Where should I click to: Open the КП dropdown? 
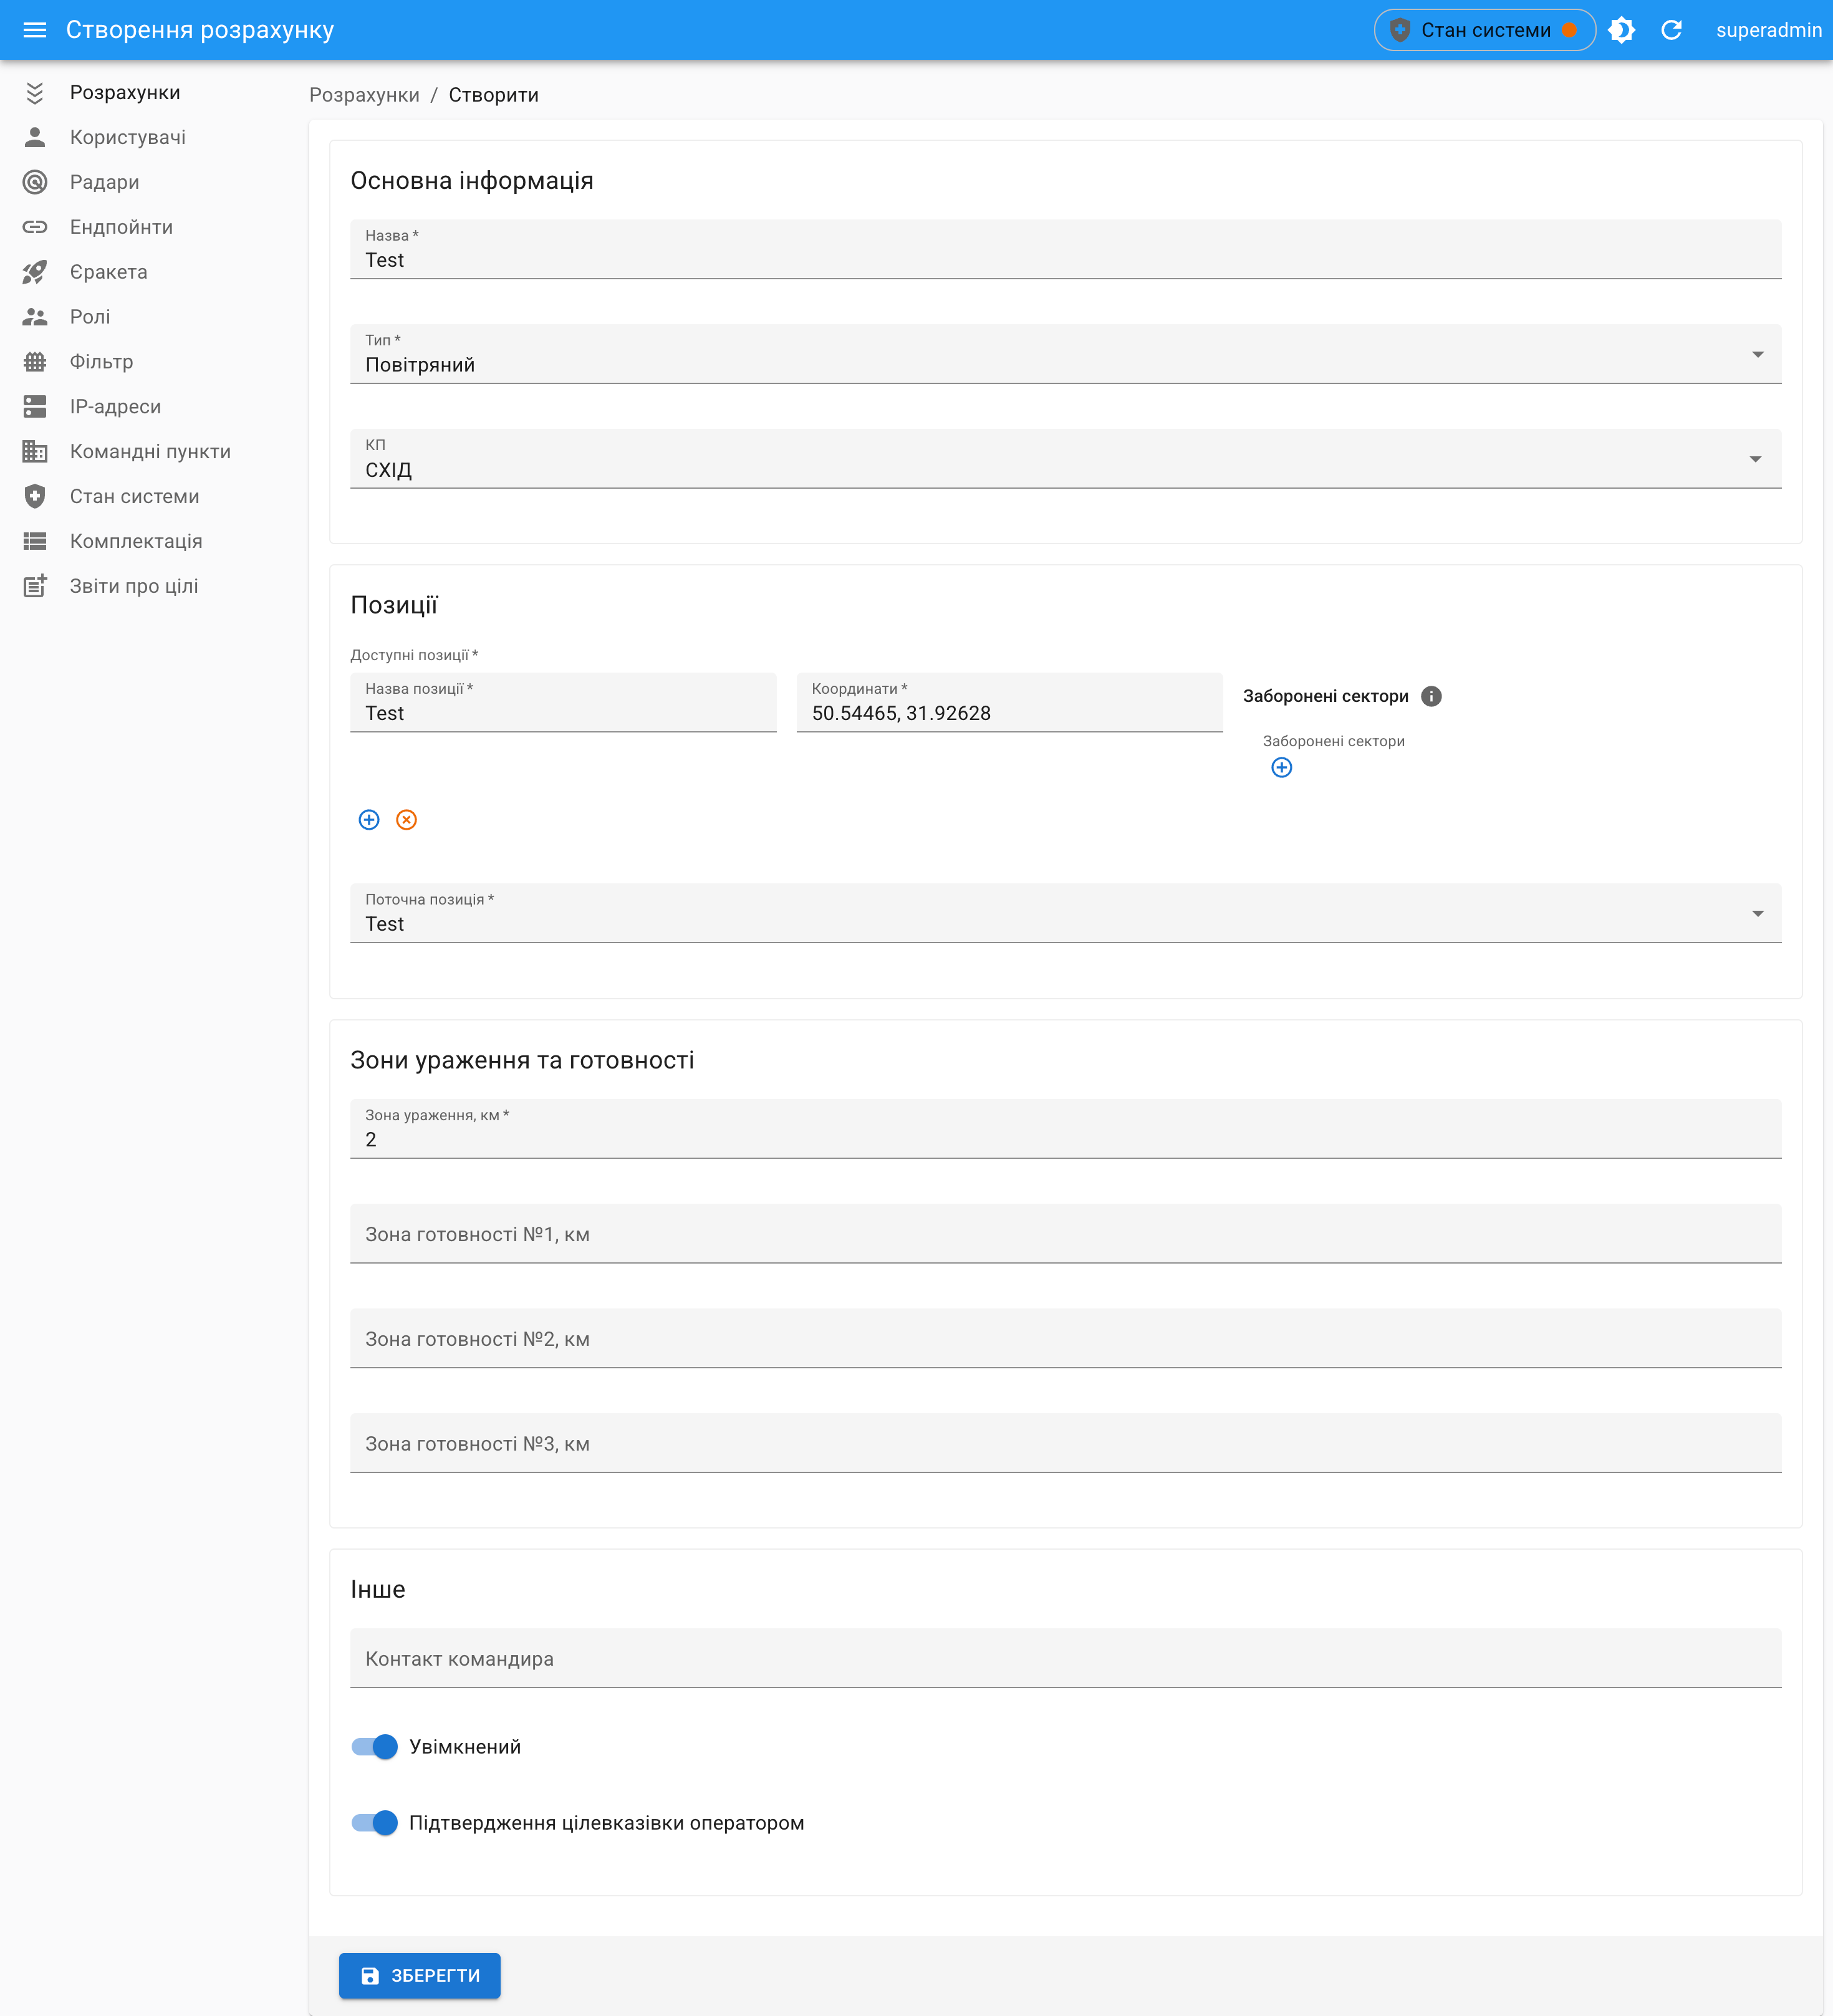pyautogui.click(x=1065, y=460)
